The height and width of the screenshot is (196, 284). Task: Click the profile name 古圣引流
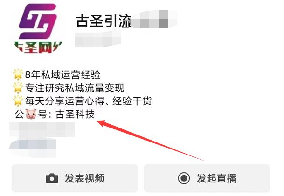[103, 21]
